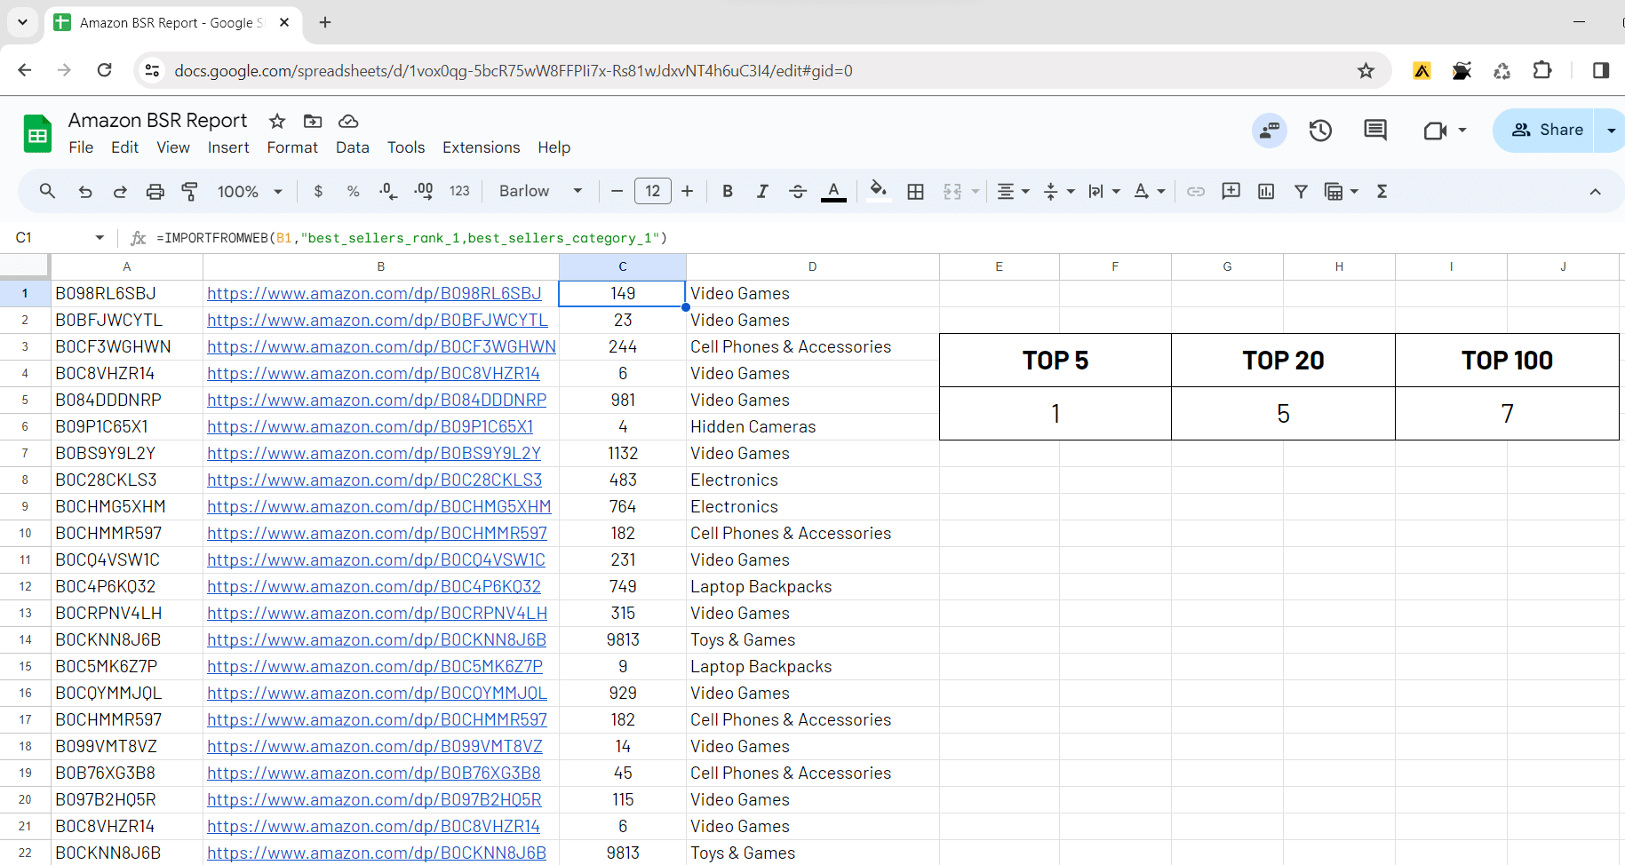Open the borders tool

(915, 191)
